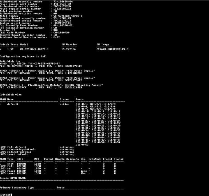
Task: Select the SAID value "101005"
Action: click(22, 174)
